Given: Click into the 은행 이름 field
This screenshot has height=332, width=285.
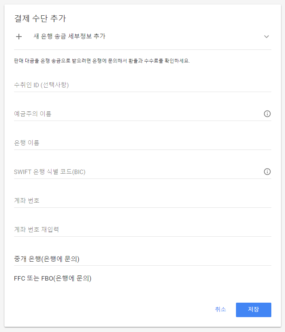Looking at the screenshot, I should pos(142,143).
